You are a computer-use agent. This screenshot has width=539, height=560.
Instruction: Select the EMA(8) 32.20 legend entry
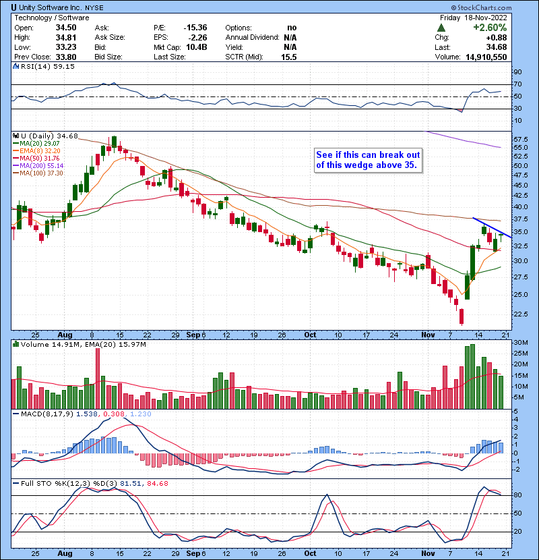37,150
